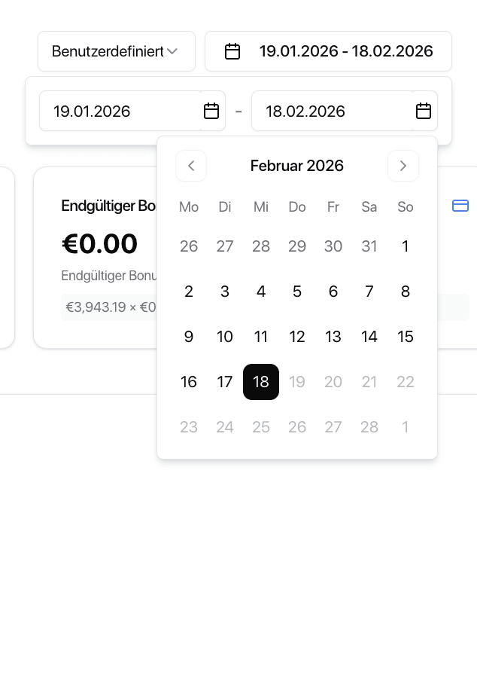Screen dimensions: 477x681
Task: Click the blue credit card icon
Action: point(460,206)
